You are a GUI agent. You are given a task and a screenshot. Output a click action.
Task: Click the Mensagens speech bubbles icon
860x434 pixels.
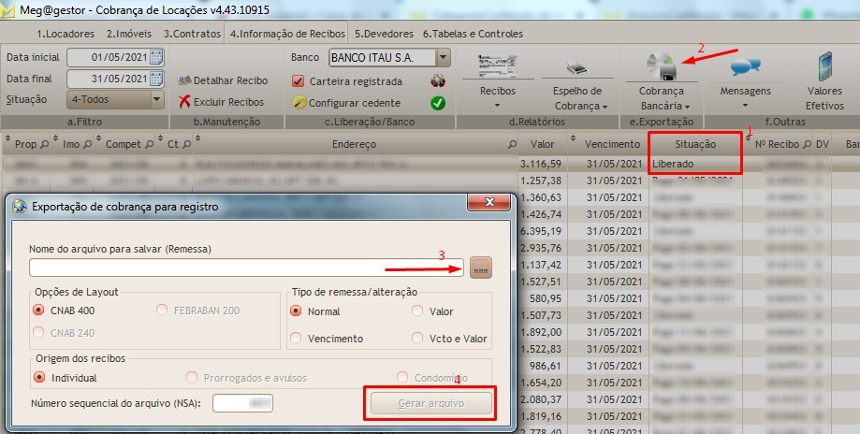[x=745, y=66]
